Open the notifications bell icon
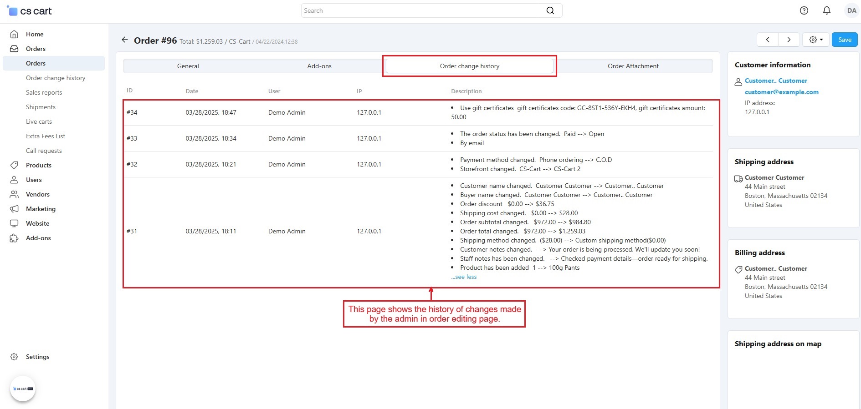 point(827,10)
